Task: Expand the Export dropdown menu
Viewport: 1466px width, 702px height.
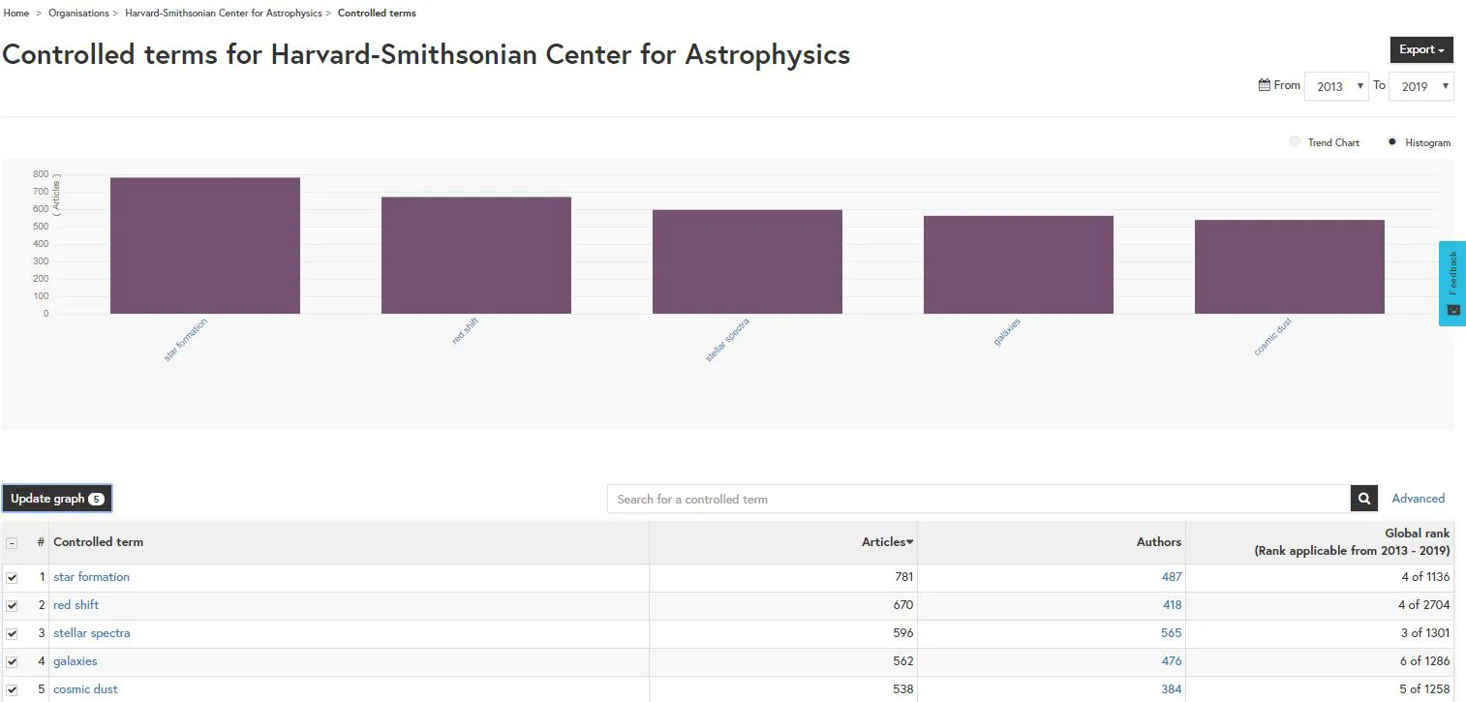Action: pyautogui.click(x=1420, y=50)
